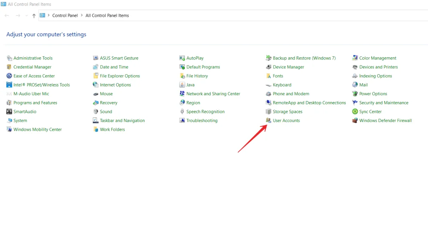Open the Taskbar and Navigation link
The height and width of the screenshot is (251, 428).
point(122,121)
